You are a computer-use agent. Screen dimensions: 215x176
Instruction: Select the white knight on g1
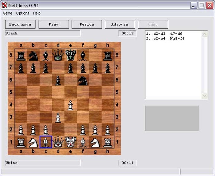95,142
